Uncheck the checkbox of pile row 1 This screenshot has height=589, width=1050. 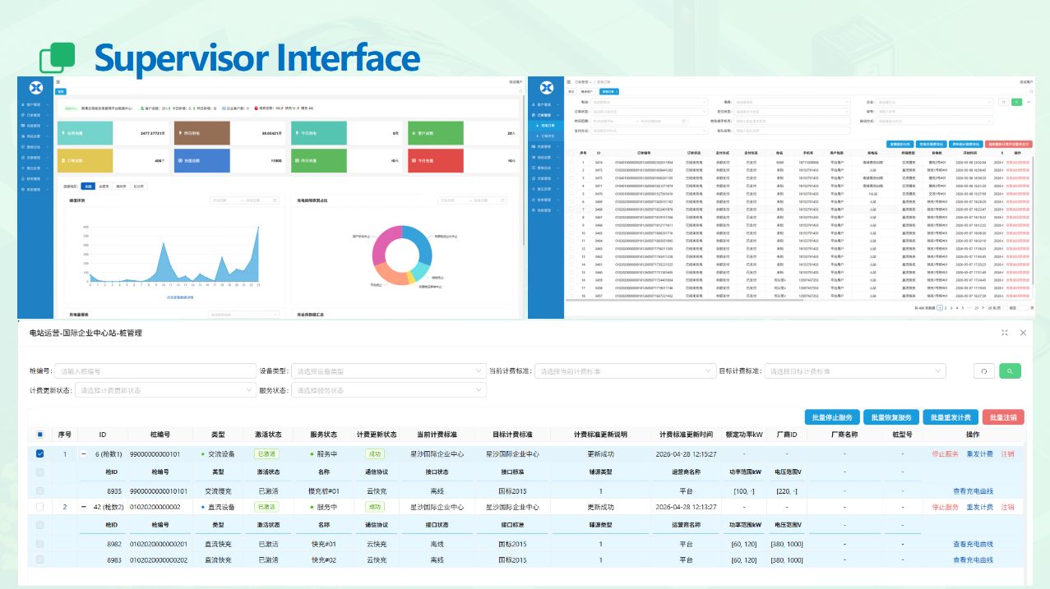click(40, 453)
